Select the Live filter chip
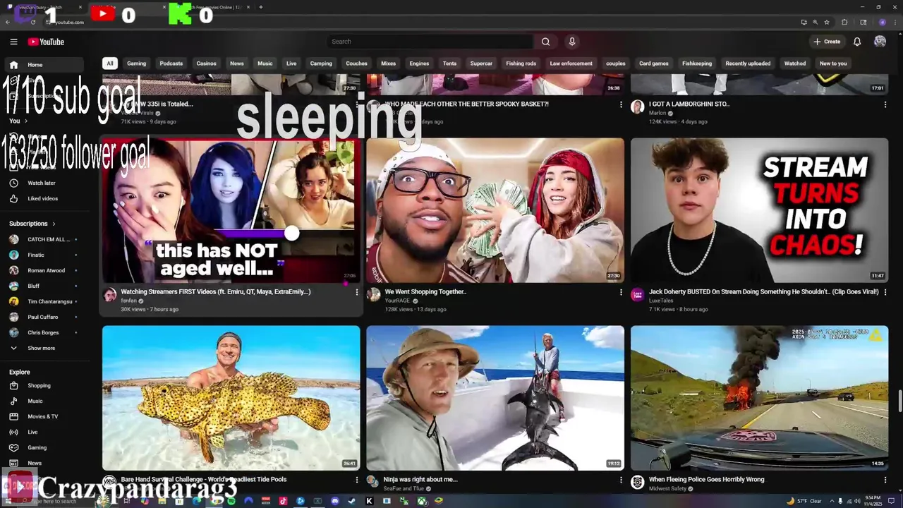This screenshot has height=508, width=903. 291,64
